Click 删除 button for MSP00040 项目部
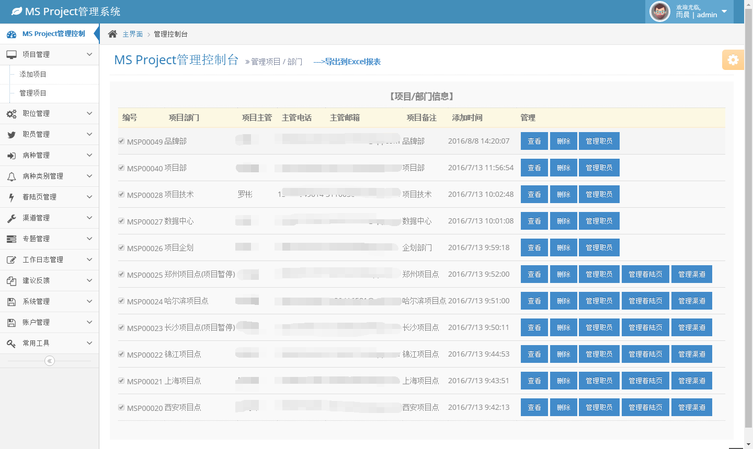Screen dimensions: 753x449 tap(563, 168)
